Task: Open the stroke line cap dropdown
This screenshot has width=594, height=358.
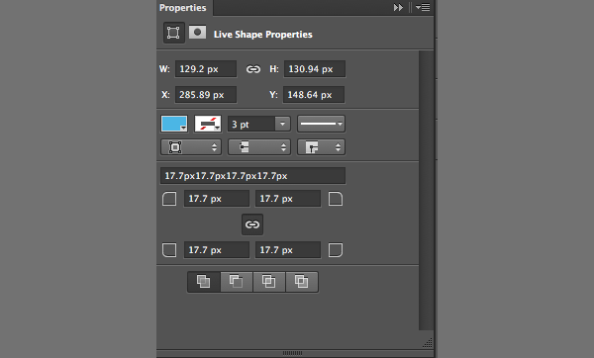Action: click(259, 147)
